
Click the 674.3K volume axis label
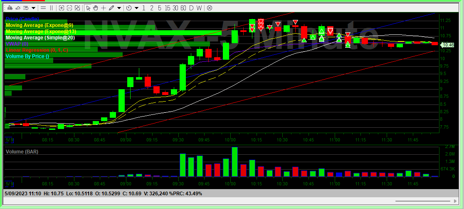(x=448, y=169)
